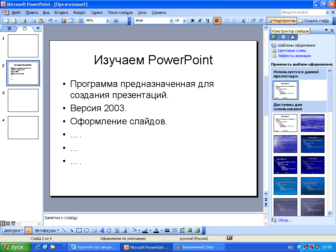Image resolution: width=336 pixels, height=252 pixels.
Task: Open the Эффекты анимации link
Action: 294,56
